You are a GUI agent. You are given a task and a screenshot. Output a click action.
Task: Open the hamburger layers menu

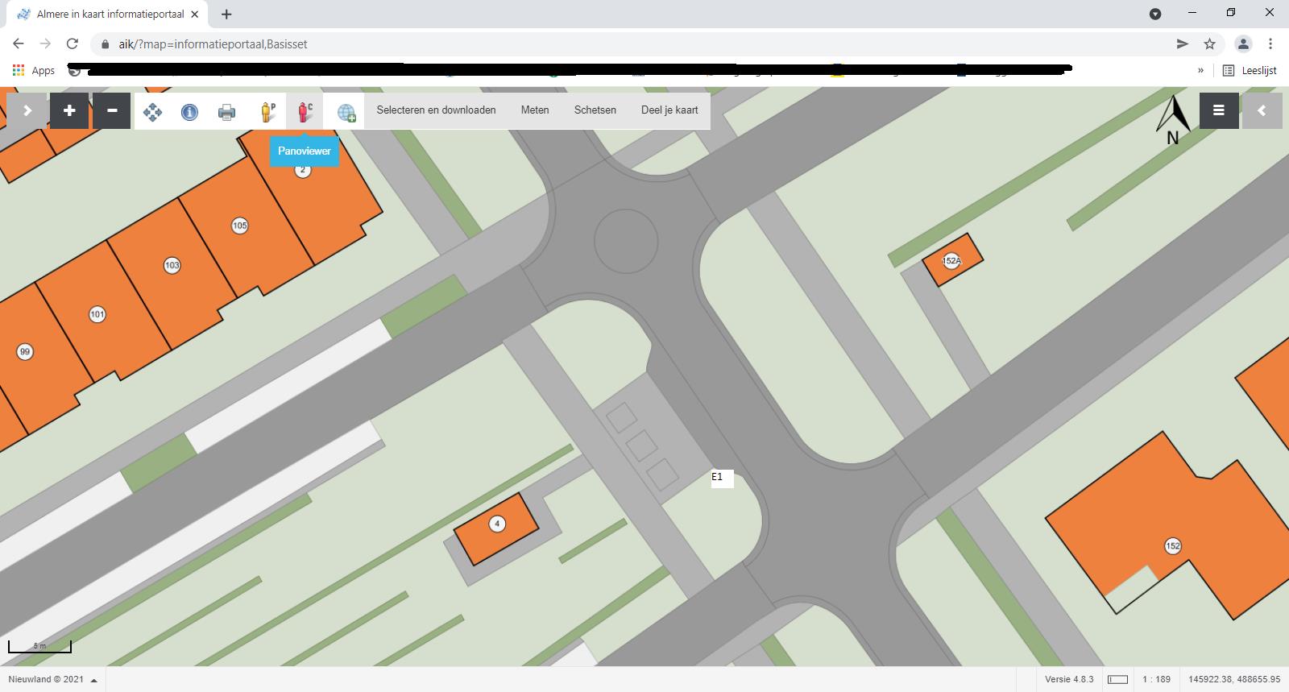point(1218,111)
